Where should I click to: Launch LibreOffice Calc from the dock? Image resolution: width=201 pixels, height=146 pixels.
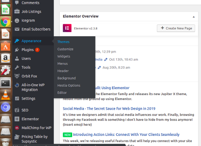pyautogui.click(x=5, y=9)
